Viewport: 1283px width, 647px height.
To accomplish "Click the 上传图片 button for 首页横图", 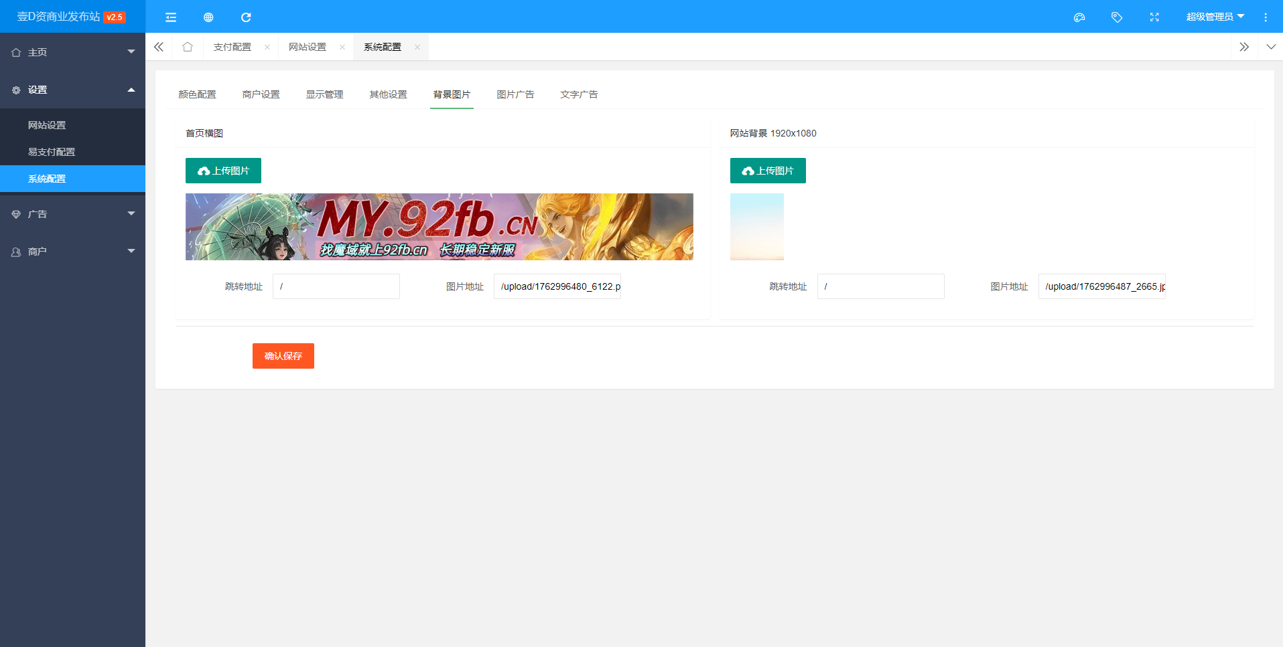I will (x=223, y=171).
